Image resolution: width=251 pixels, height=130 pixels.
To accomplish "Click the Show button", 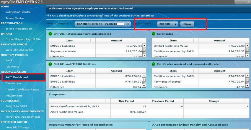I will point(187,24).
